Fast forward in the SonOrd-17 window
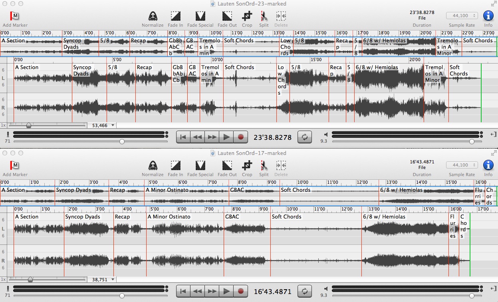 pos(212,291)
